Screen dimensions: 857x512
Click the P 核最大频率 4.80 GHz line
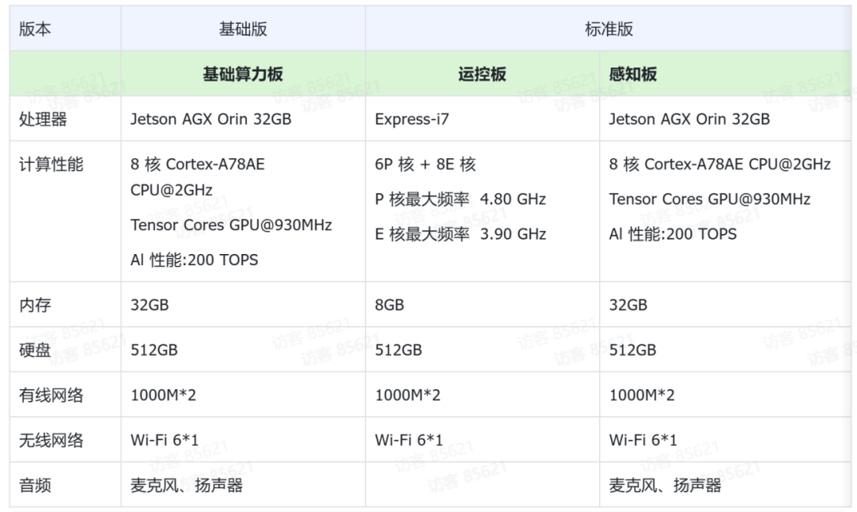460,199
